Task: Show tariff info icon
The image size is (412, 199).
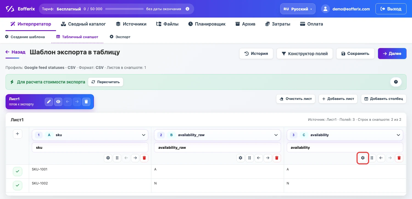Action: [x=188, y=9]
